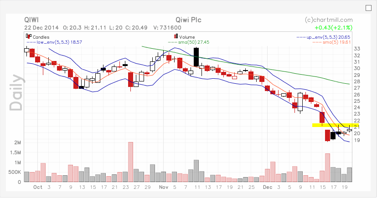The image size is (377, 198).
Task: Click the 19 price axis label
Action: [x=357, y=140]
